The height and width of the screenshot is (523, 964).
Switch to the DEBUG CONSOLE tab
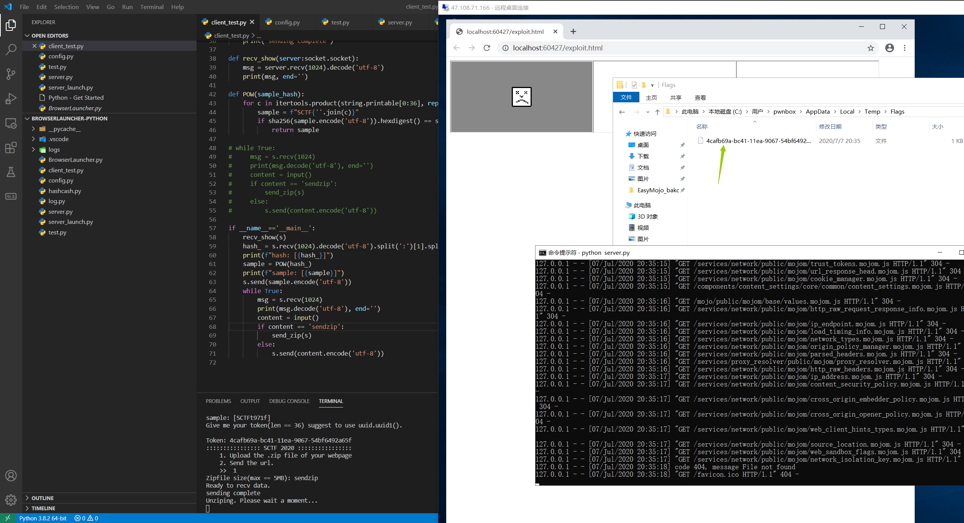[289, 401]
